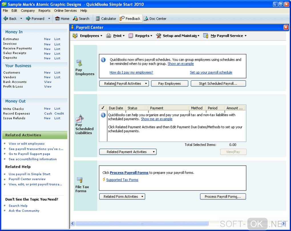Click the Payroll Center title bar icon

(x=72, y=27)
